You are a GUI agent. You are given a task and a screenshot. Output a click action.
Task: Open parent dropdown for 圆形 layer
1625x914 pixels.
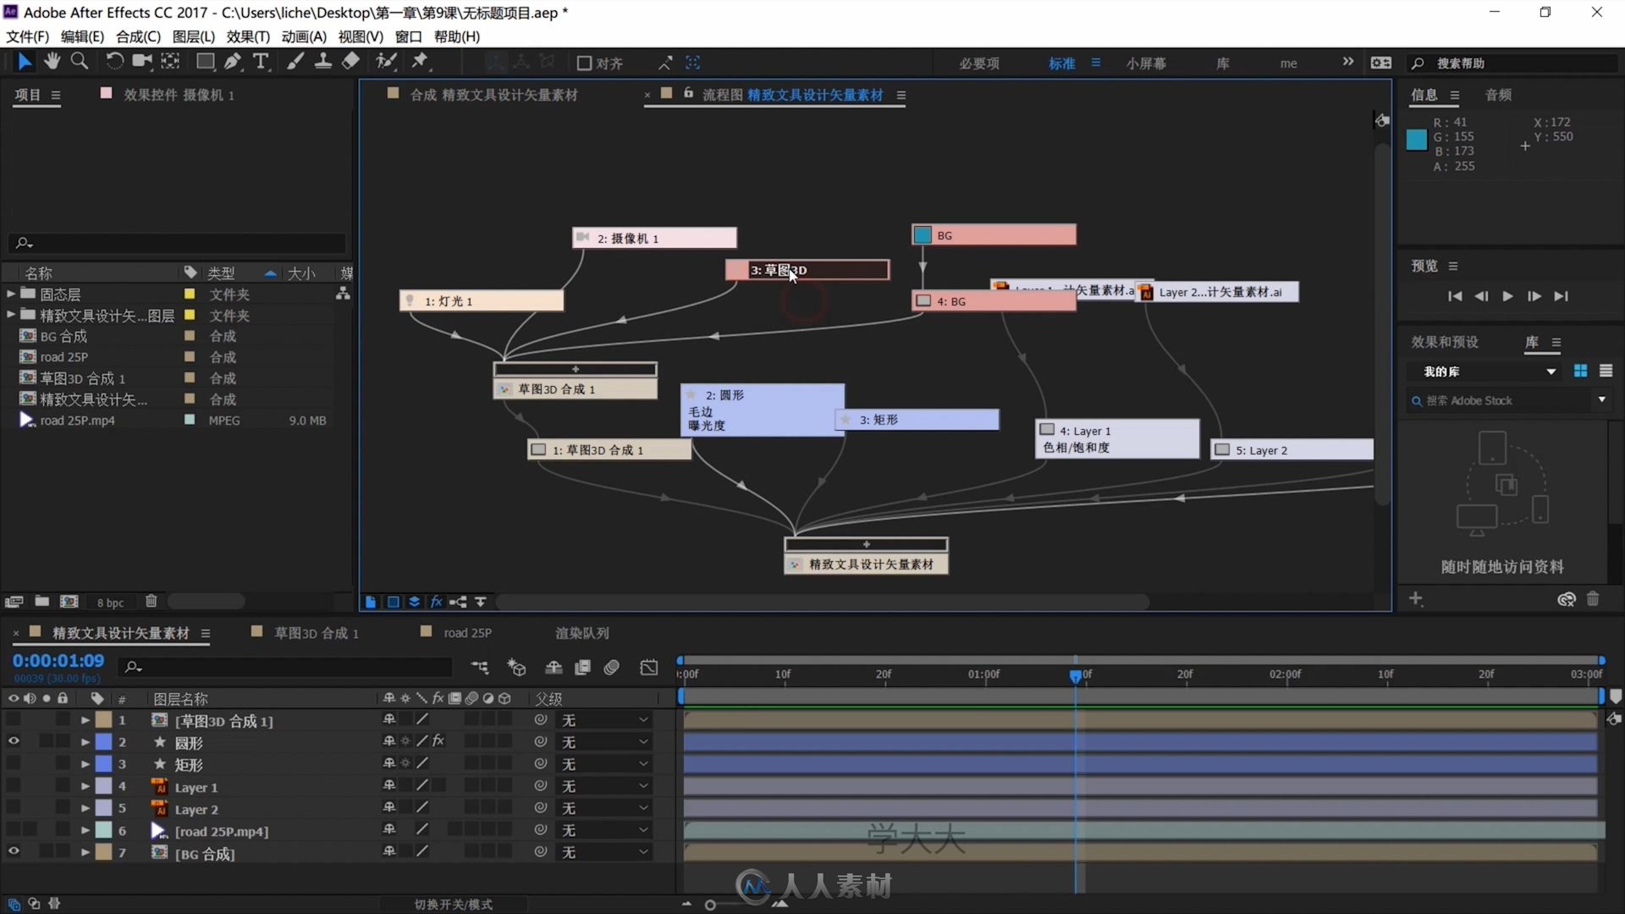[x=604, y=741]
